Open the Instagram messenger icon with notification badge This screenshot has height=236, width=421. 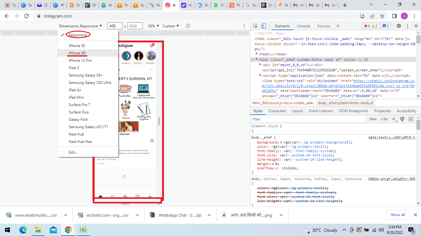click(x=152, y=45)
